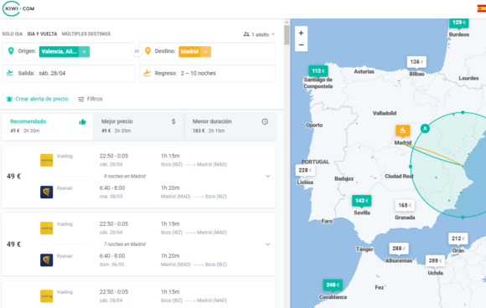The width and height of the screenshot is (486, 308).
Task: Open the Regreso 2 – 10 noches field
Action: (207, 74)
